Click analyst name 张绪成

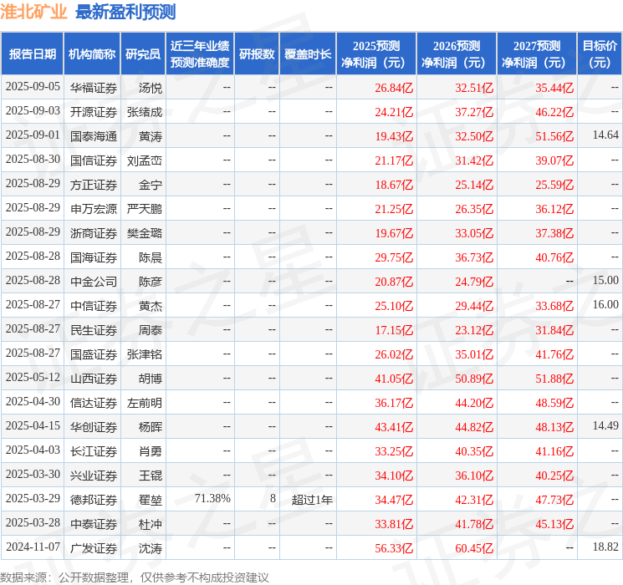(x=145, y=112)
